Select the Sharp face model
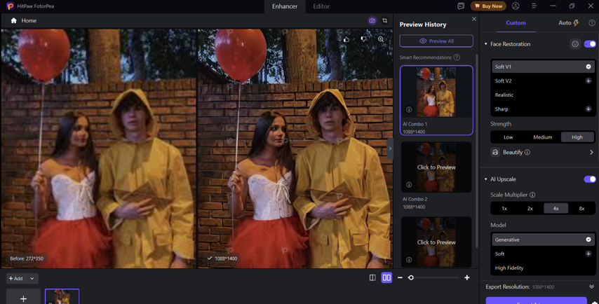This screenshot has width=599, height=304. [543, 109]
